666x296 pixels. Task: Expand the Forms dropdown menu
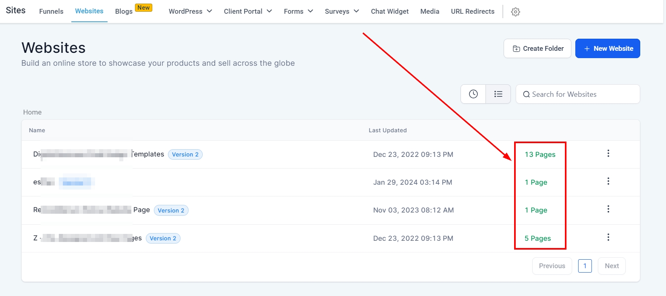point(298,11)
